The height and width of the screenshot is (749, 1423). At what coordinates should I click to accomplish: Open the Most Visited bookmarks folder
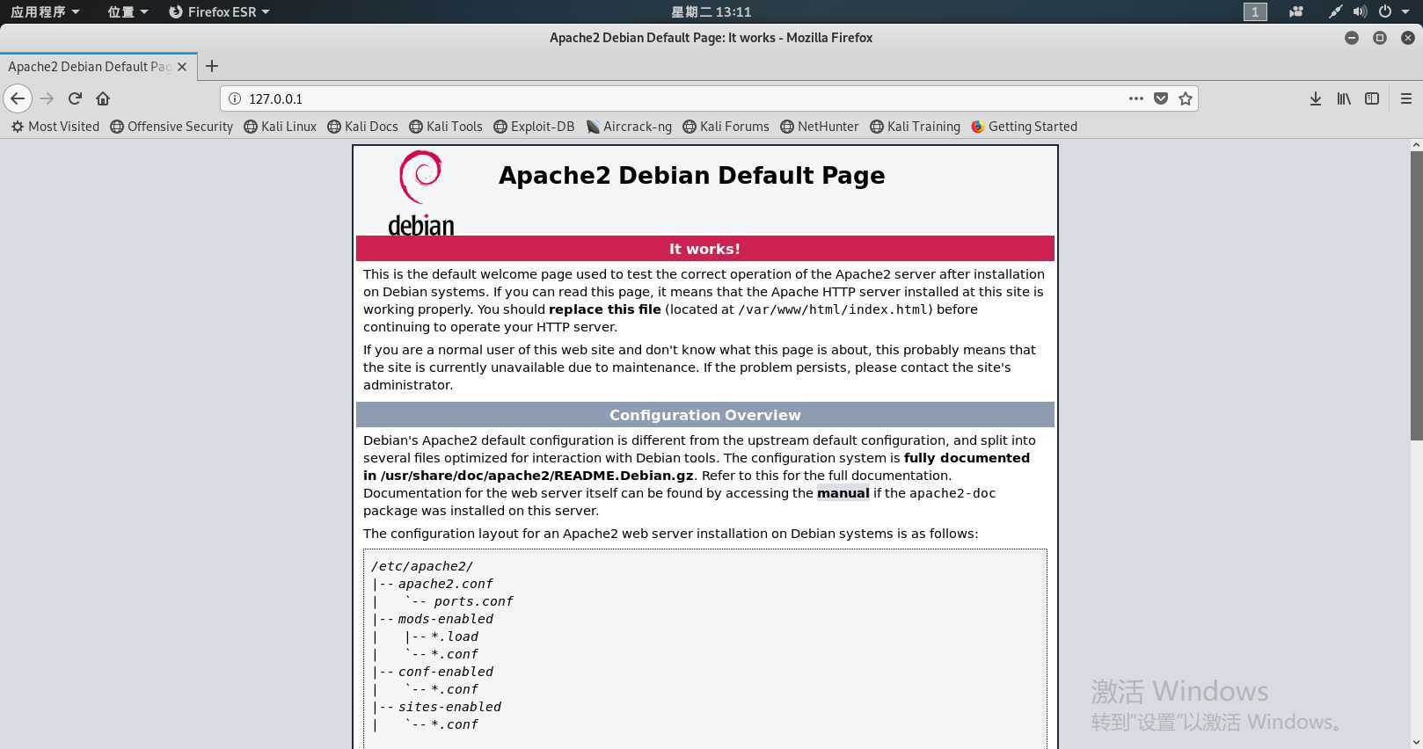point(55,127)
